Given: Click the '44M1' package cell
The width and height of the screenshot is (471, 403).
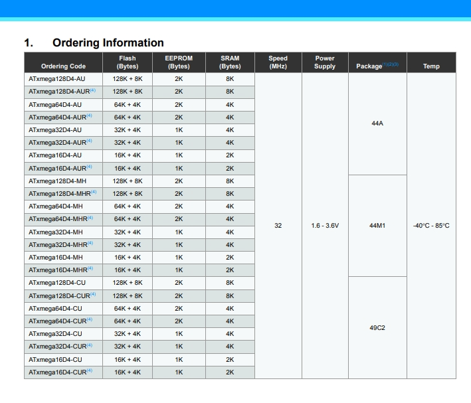Looking at the screenshot, I should tap(377, 226).
